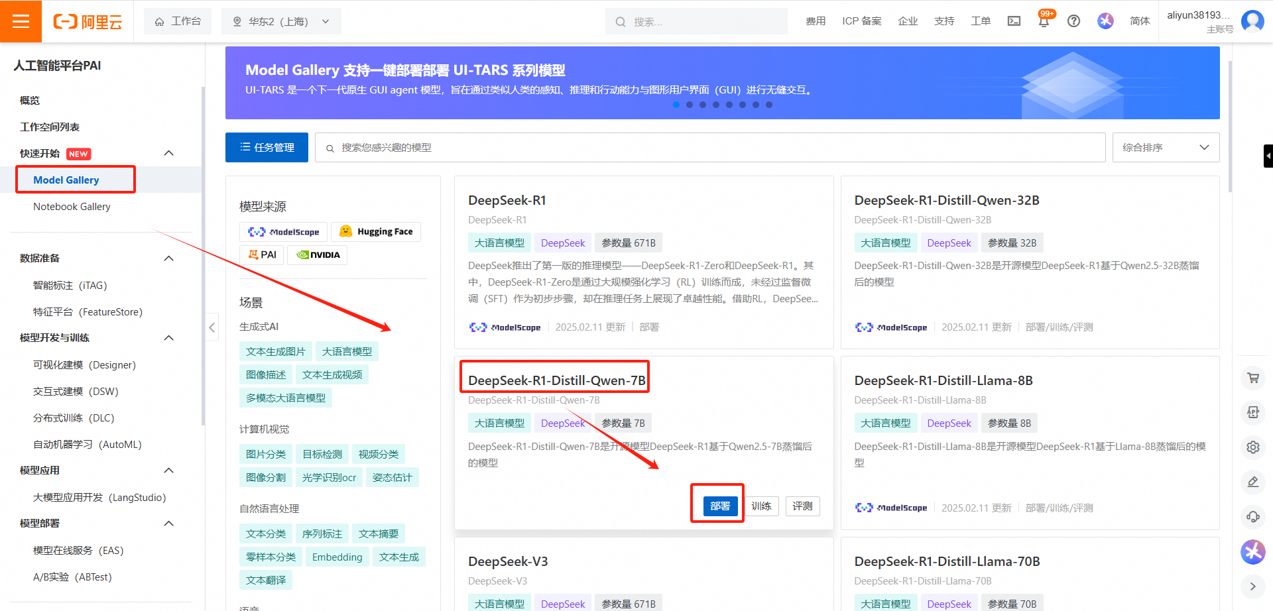The image size is (1273, 611).
Task: Collapse the 模型开发与训练 section
Action: pyautogui.click(x=169, y=337)
